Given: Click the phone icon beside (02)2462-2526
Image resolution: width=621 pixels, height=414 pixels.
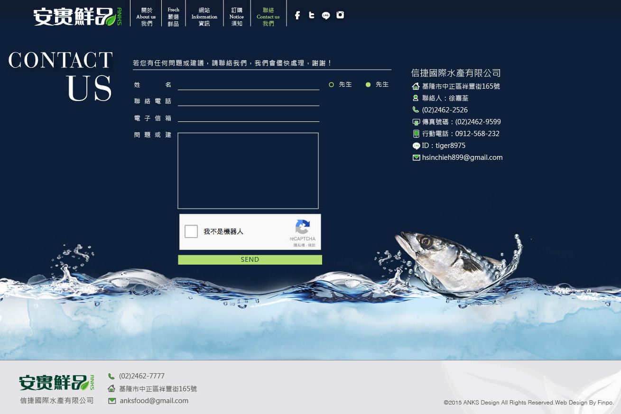Looking at the screenshot, I should (416, 110).
